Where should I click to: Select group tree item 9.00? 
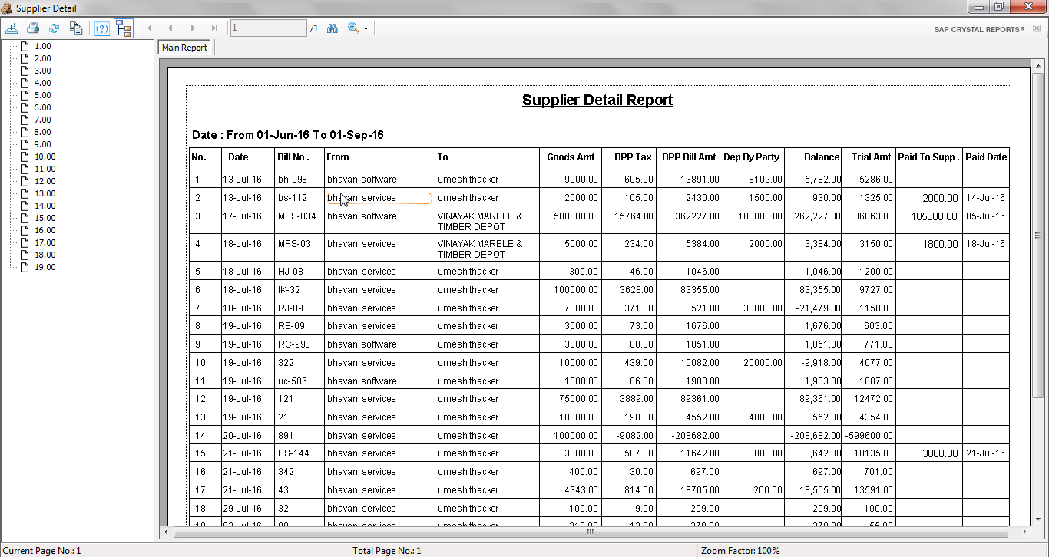coord(42,144)
